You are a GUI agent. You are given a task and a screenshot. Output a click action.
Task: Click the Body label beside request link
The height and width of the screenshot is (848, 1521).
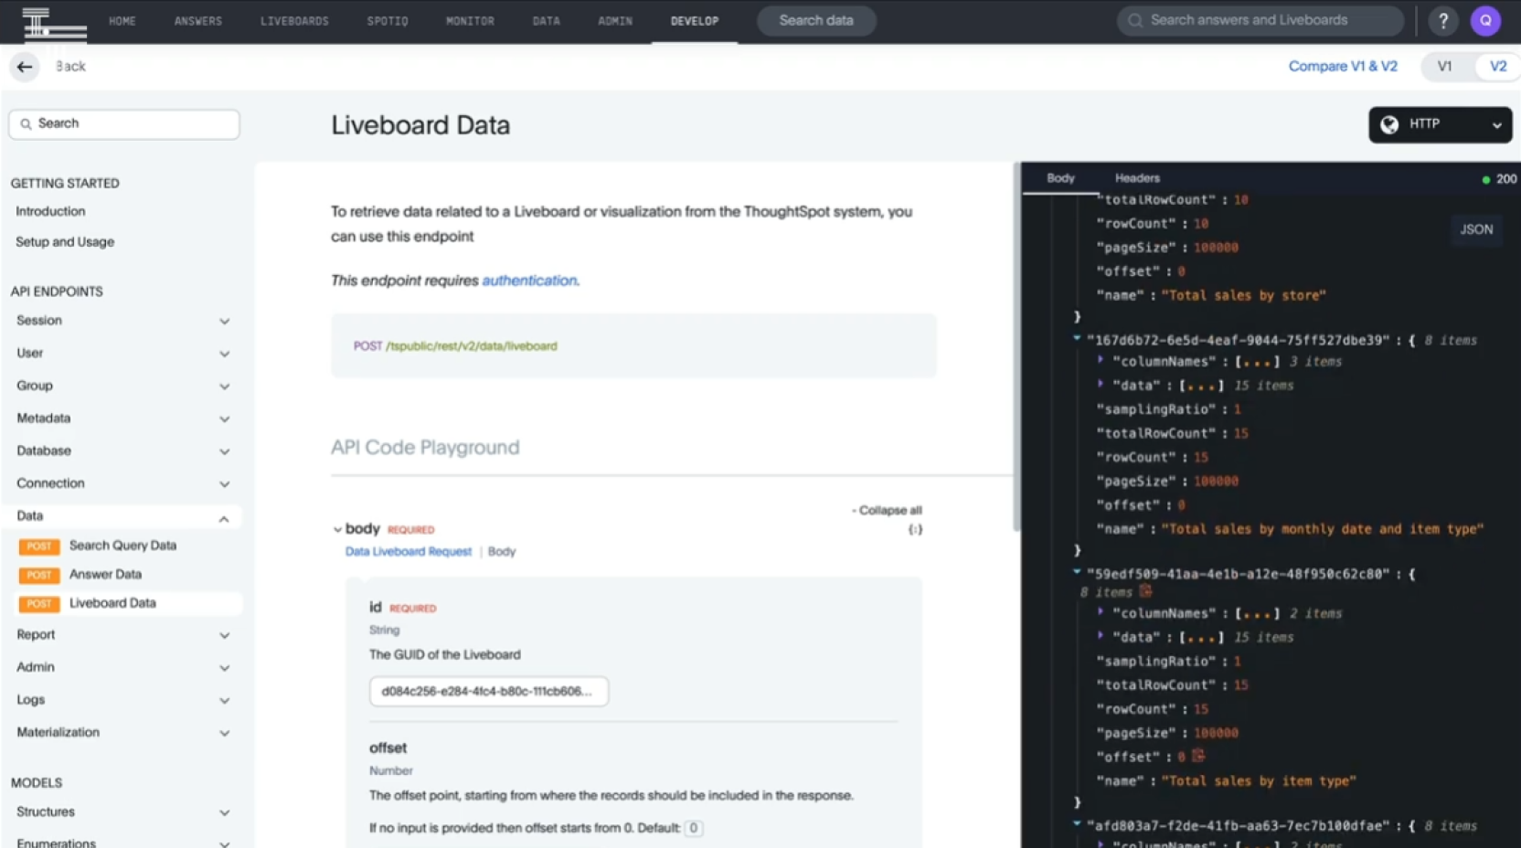click(x=502, y=552)
